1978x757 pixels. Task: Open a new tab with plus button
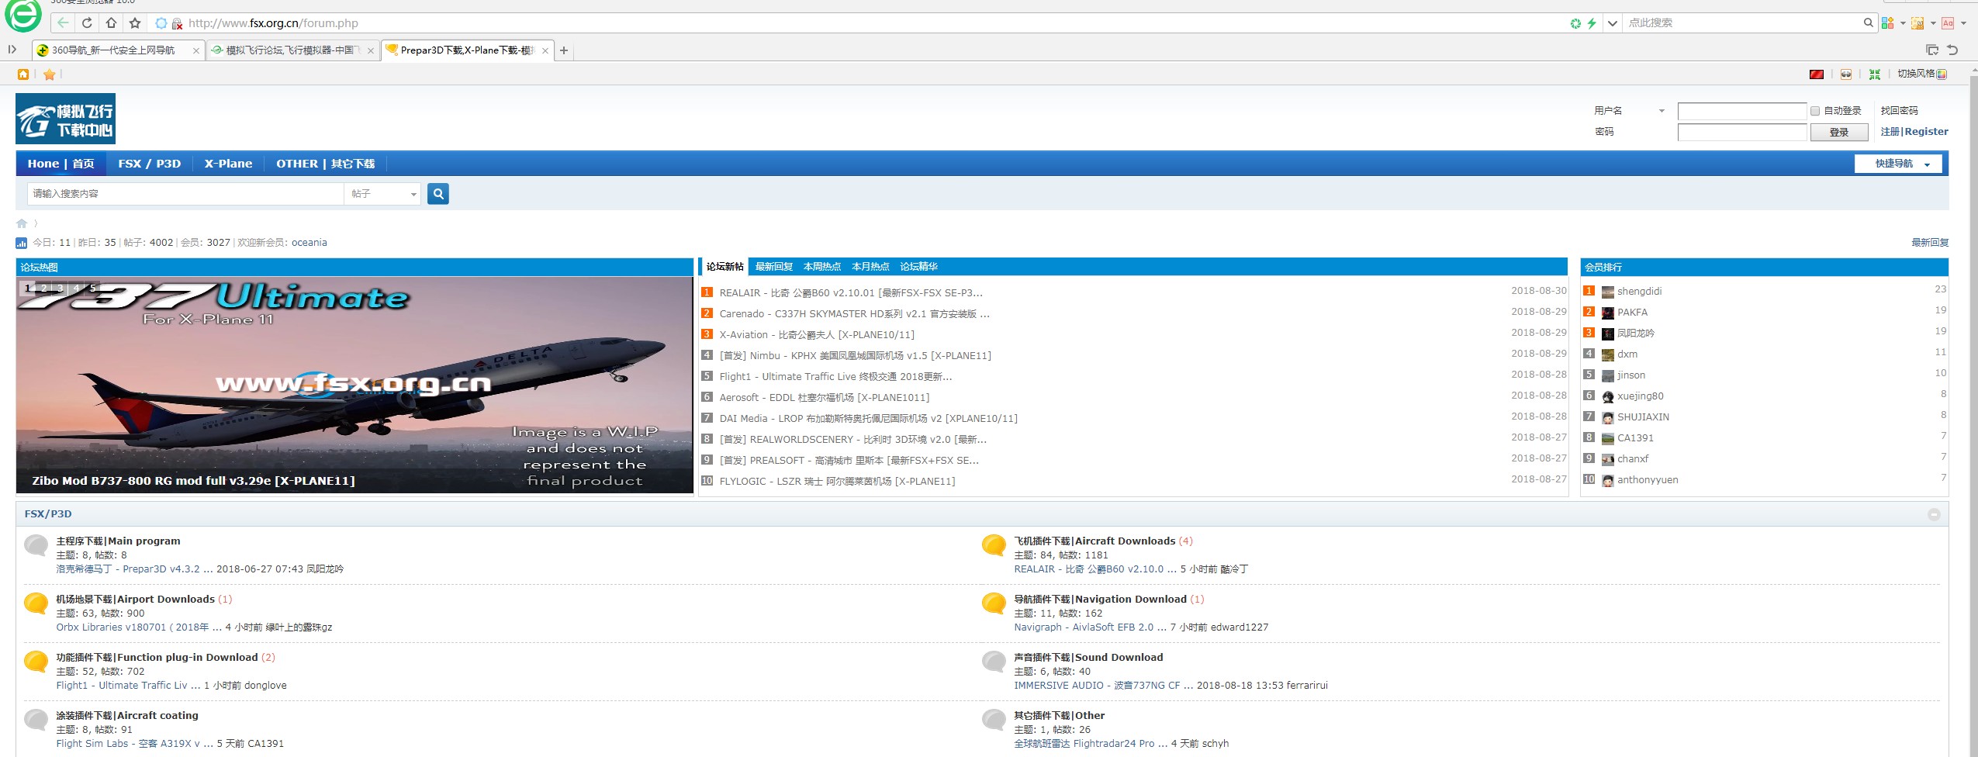point(564,50)
